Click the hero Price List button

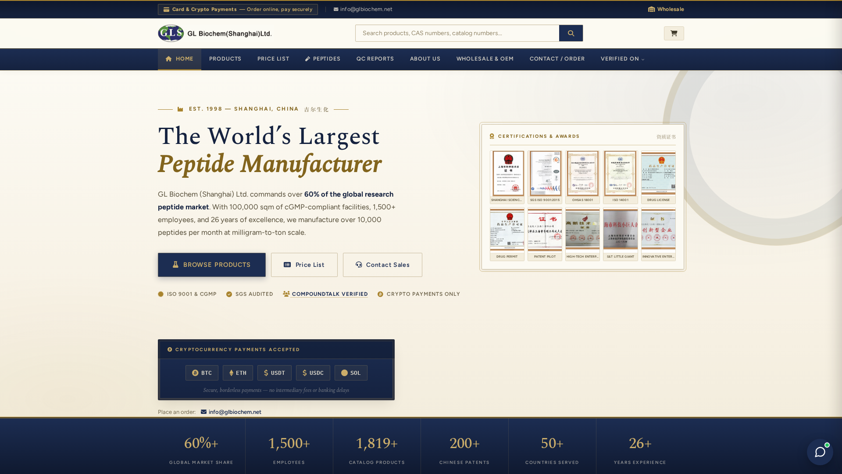[x=304, y=265]
